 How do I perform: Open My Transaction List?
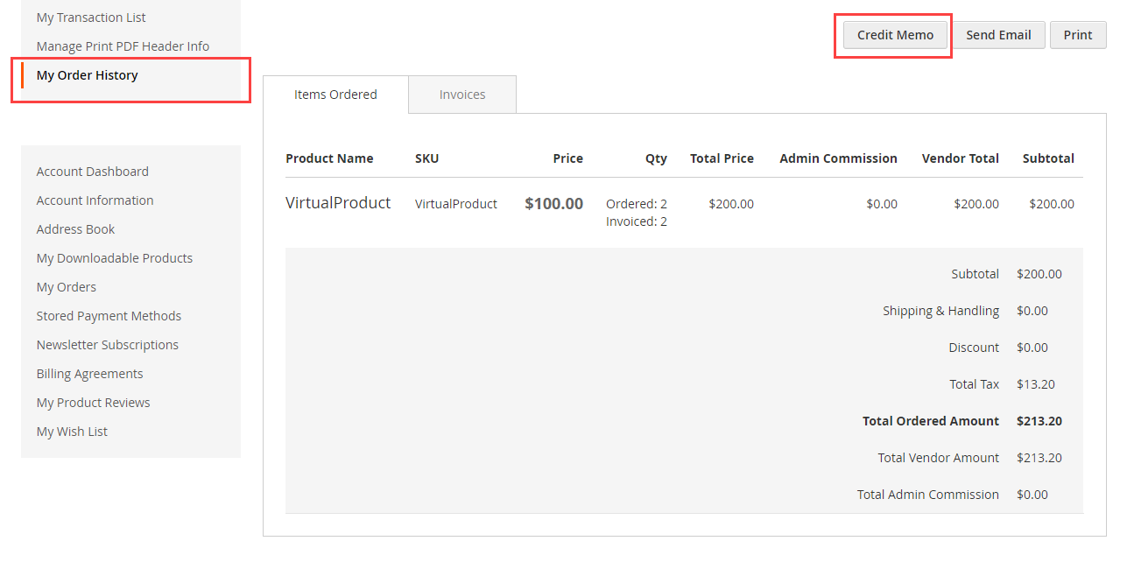[x=91, y=18]
